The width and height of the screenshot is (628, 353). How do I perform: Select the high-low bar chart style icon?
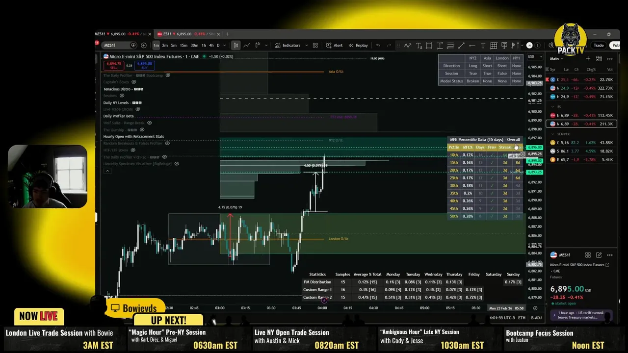258,45
